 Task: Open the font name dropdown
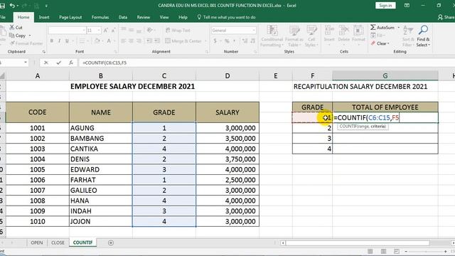84,30
